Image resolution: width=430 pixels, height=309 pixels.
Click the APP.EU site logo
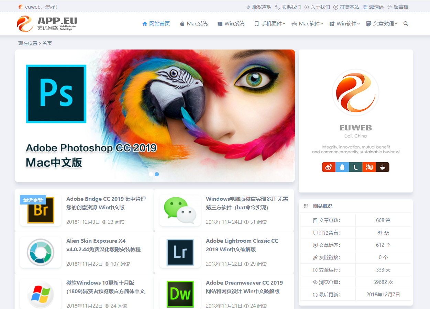tap(46, 23)
